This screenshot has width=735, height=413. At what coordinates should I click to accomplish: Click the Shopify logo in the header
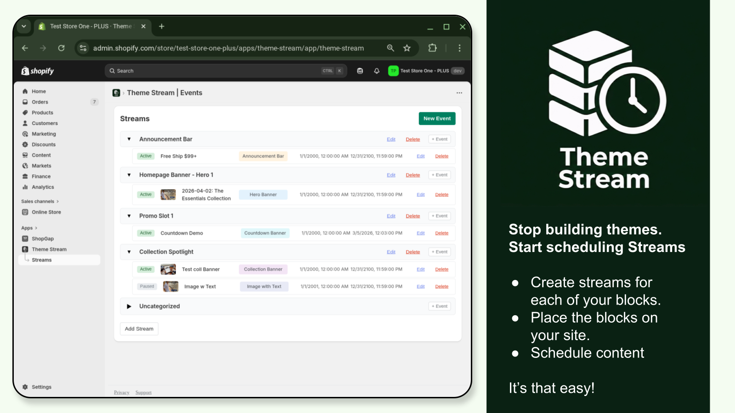pos(38,71)
